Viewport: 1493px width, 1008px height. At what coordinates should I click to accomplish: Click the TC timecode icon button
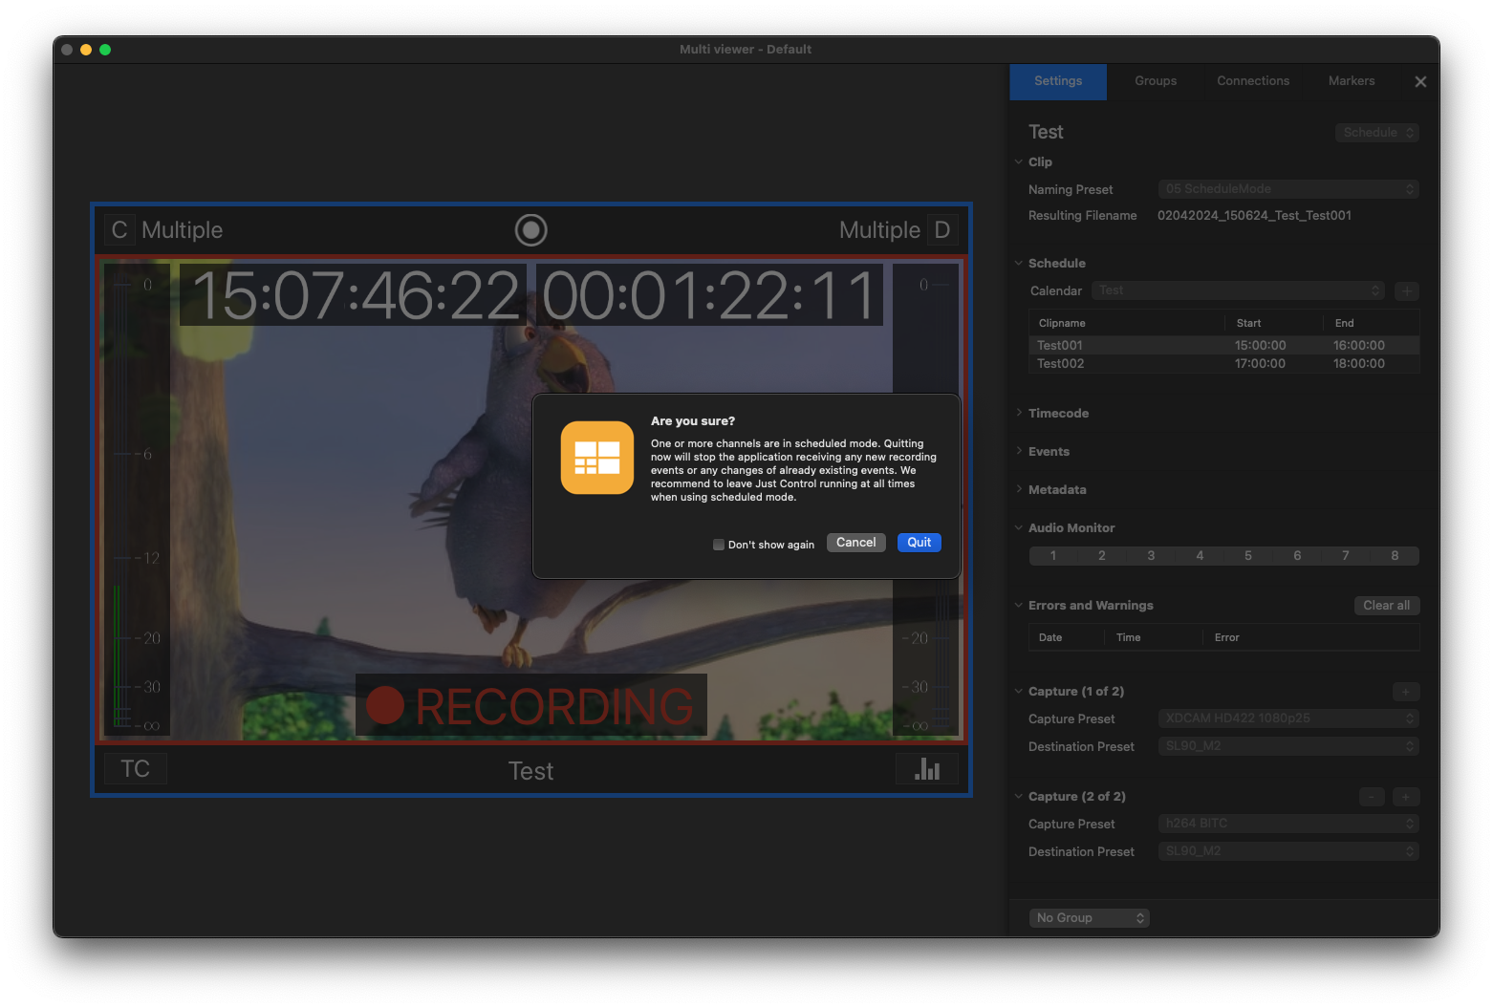click(135, 769)
